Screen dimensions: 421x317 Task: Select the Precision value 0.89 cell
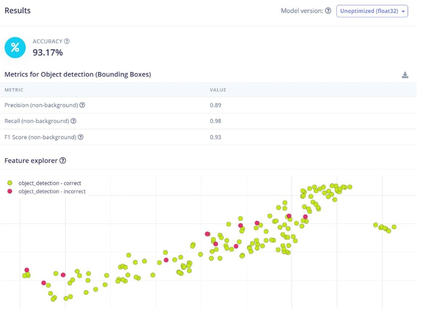point(215,105)
